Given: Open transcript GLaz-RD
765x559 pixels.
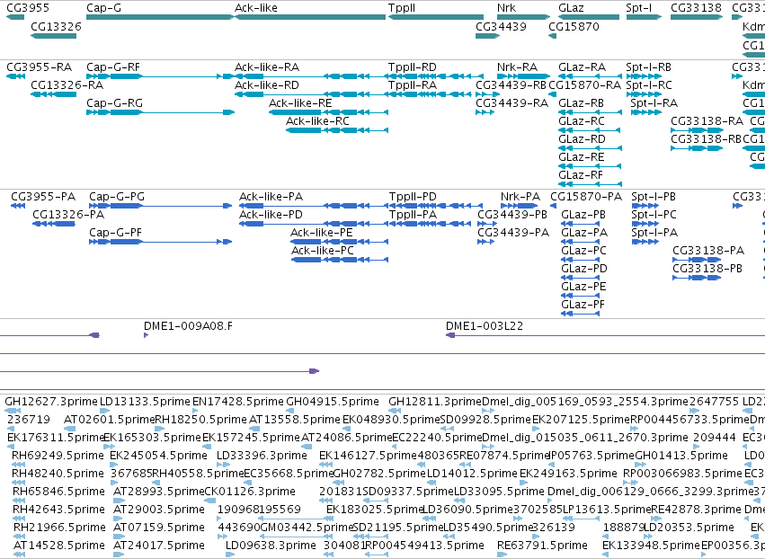Looking at the screenshot, I should pyautogui.click(x=591, y=147).
